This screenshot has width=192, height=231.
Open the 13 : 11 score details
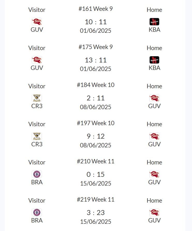(x=96, y=60)
